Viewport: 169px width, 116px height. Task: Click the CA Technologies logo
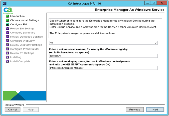click(x=7, y=11)
